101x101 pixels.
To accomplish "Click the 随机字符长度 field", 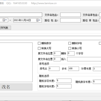I will [64, 81].
